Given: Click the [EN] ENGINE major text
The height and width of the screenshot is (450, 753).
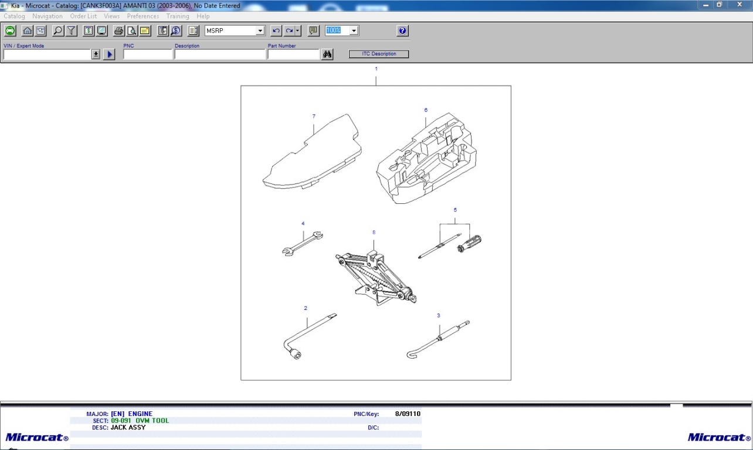Looking at the screenshot, I should click(x=131, y=414).
